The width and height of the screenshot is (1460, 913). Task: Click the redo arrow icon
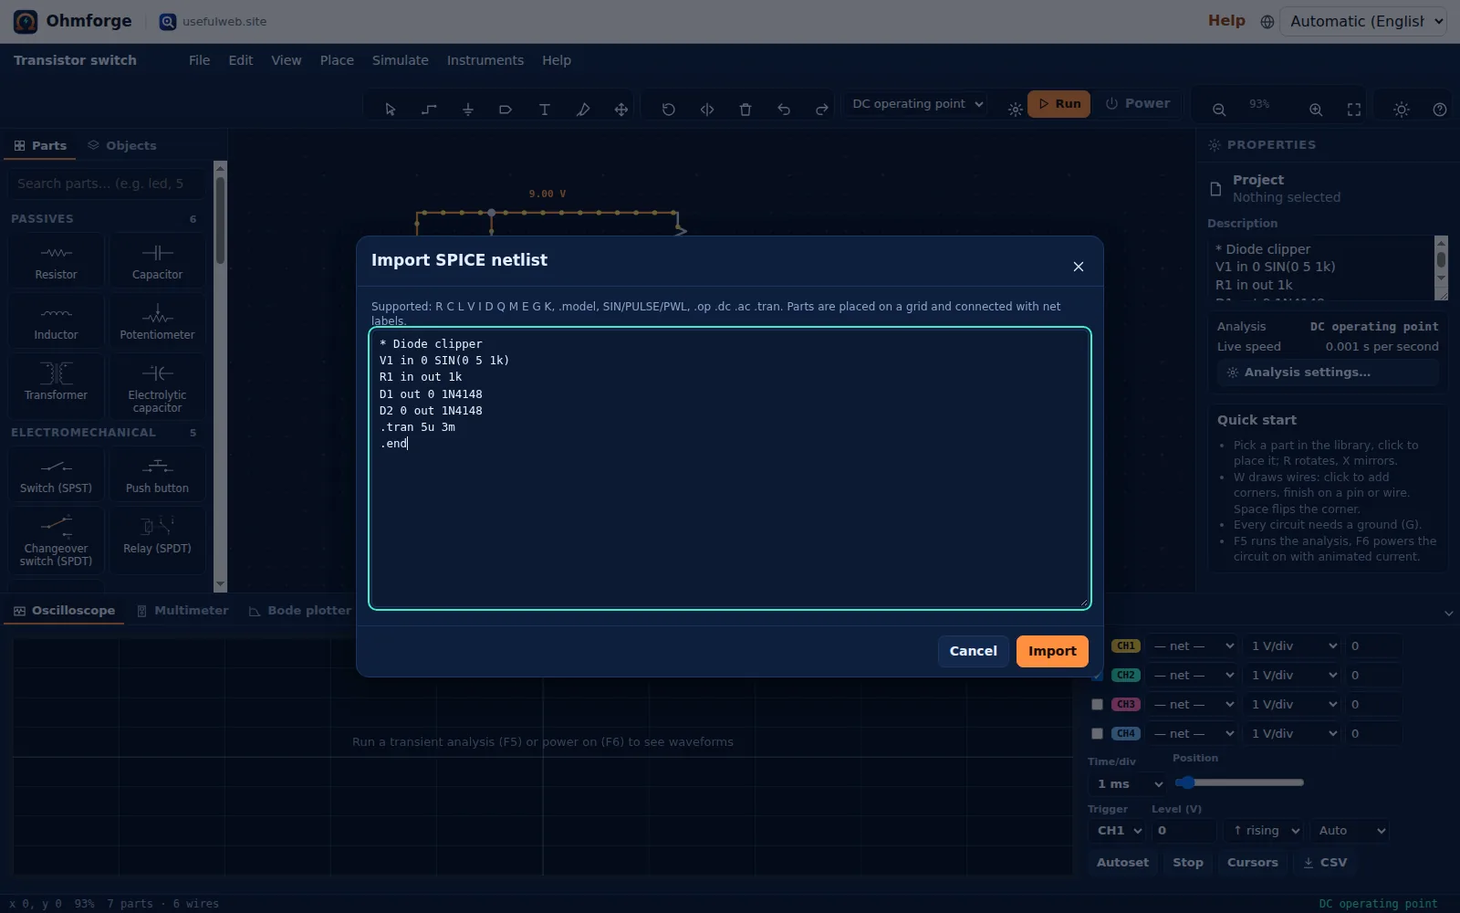coord(821,110)
